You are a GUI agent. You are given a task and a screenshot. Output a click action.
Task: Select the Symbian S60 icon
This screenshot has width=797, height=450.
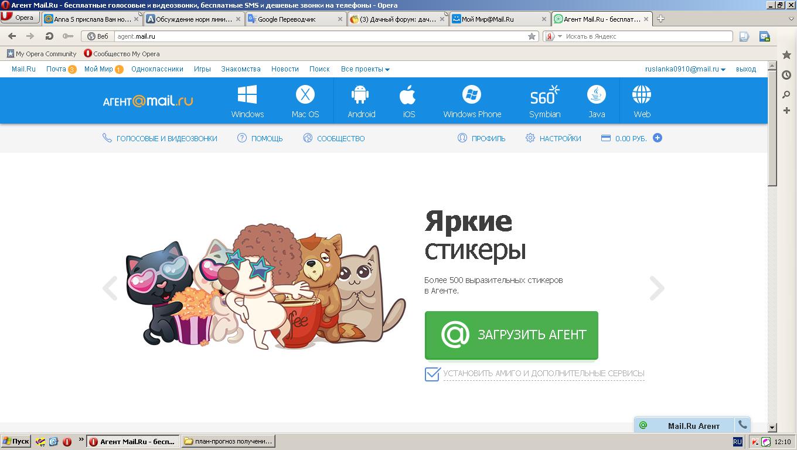coord(544,95)
